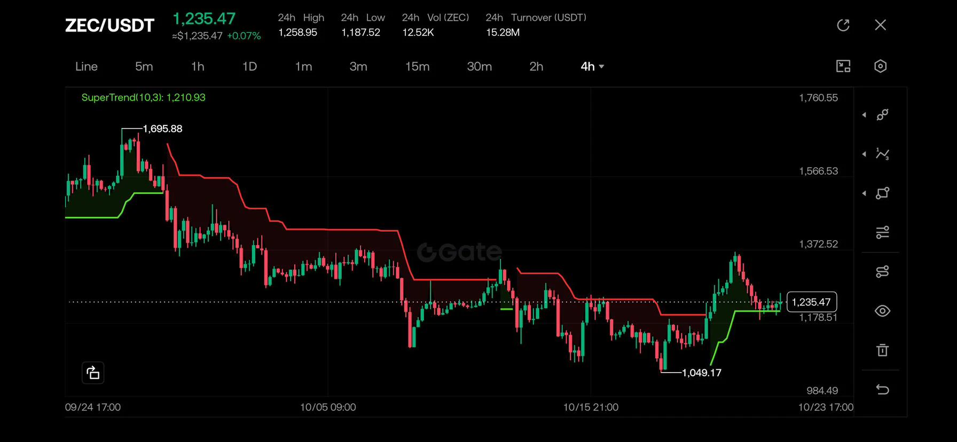Viewport: 957px width, 442px height.
Task: Select the 1D timeframe
Action: (249, 66)
